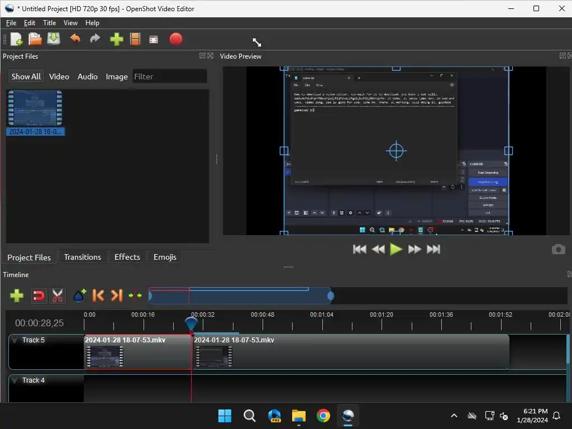Open the notifications bell
The width and height of the screenshot is (572, 429).
557,416
